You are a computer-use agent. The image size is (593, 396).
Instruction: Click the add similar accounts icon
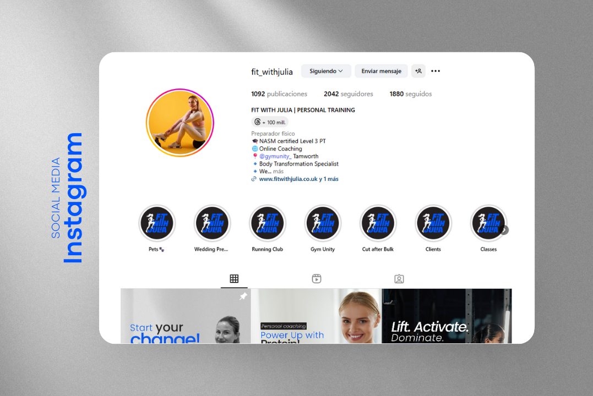pyautogui.click(x=418, y=71)
